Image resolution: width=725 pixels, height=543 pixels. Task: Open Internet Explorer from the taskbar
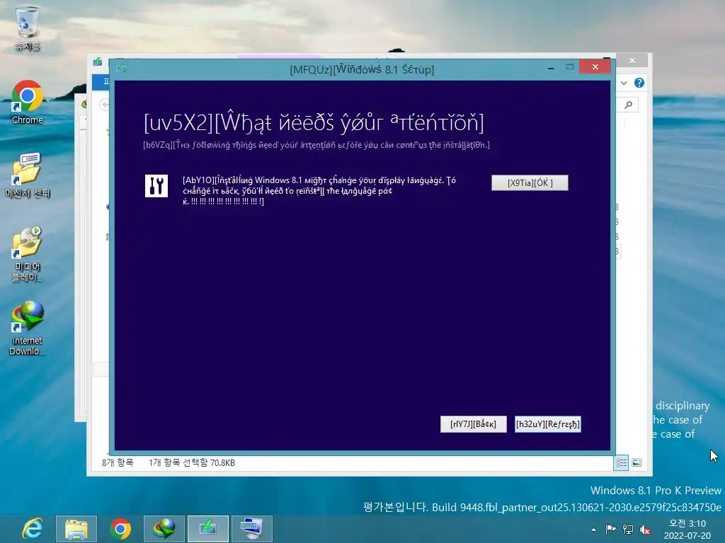tap(33, 529)
